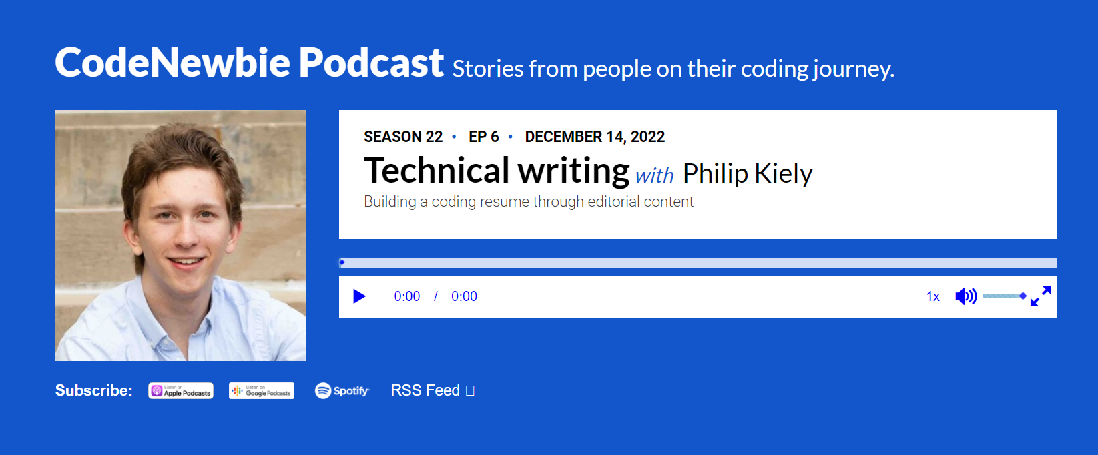Open the CodeNewbie Podcast heading link
The image size is (1098, 455).
249,63
